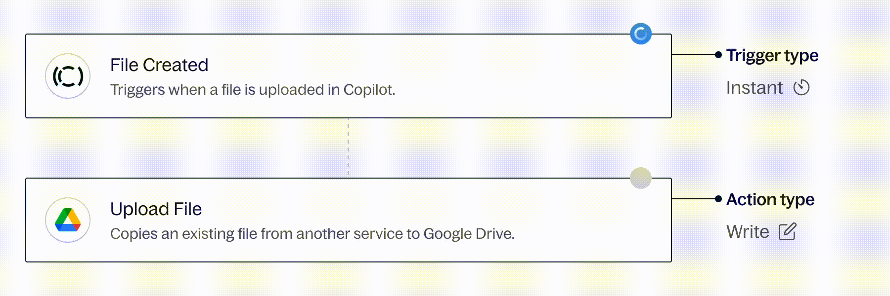
Task: Select the Upload File action card
Action: pyautogui.click(x=349, y=220)
